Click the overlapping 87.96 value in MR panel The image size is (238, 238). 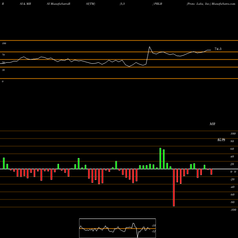coord(221,139)
